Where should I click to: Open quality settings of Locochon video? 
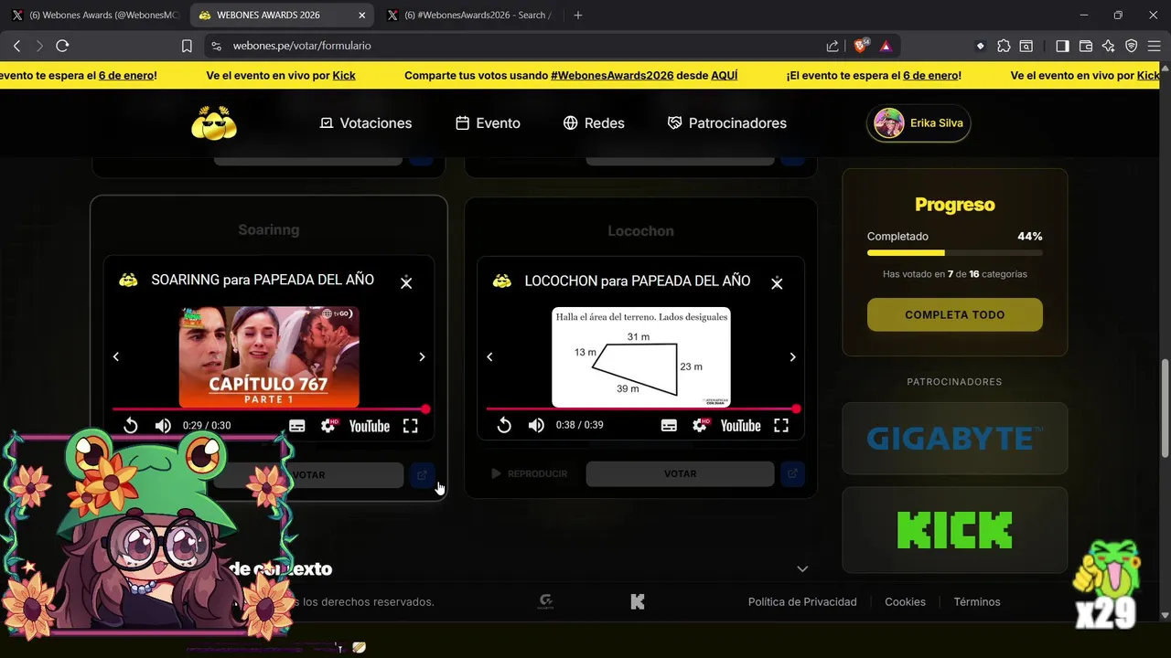pos(700,425)
